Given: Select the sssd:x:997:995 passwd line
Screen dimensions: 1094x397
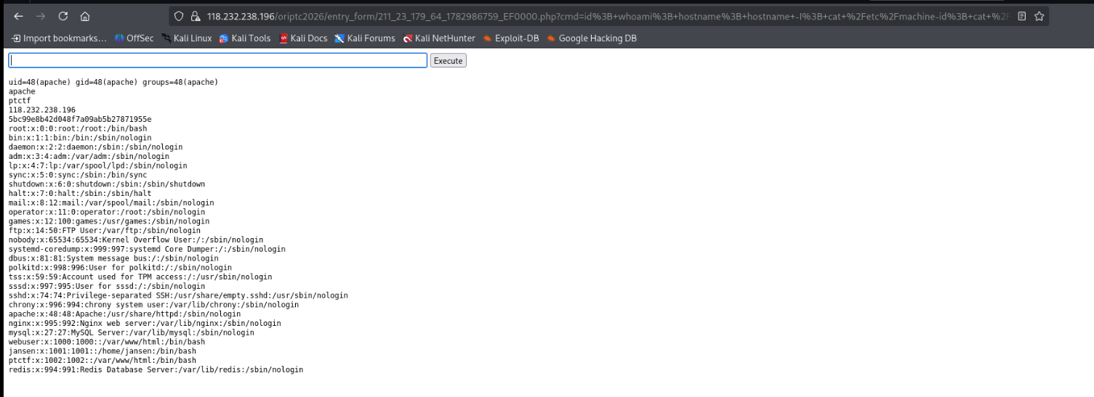Looking at the screenshot, I should click(107, 286).
